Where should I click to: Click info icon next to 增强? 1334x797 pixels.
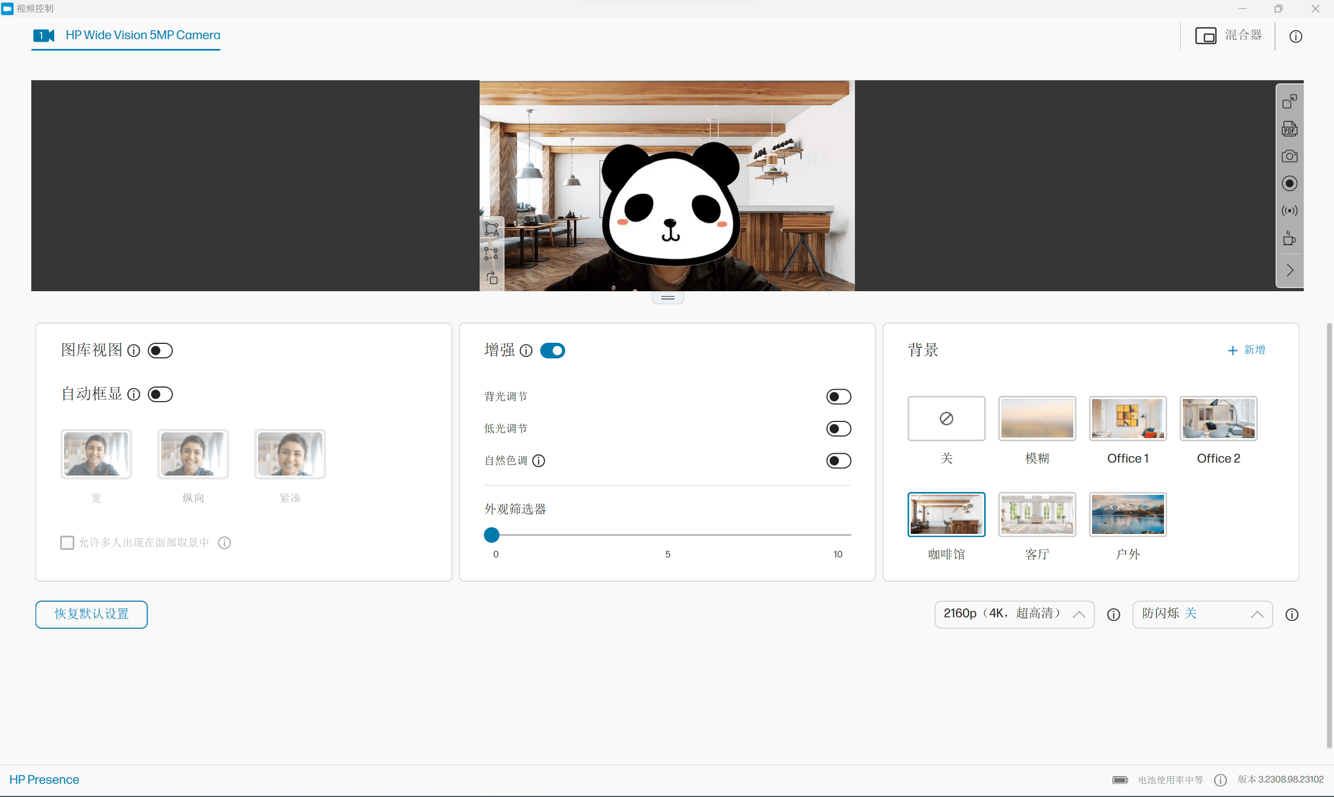tap(526, 351)
